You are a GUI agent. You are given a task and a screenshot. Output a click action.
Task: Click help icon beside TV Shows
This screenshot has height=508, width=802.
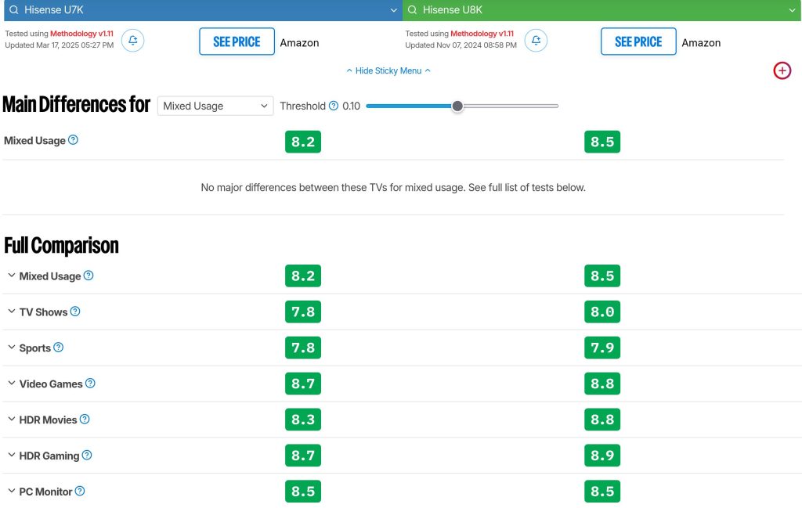tap(75, 312)
